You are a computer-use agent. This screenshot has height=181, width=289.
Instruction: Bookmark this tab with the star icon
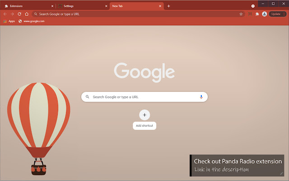tap(241, 14)
